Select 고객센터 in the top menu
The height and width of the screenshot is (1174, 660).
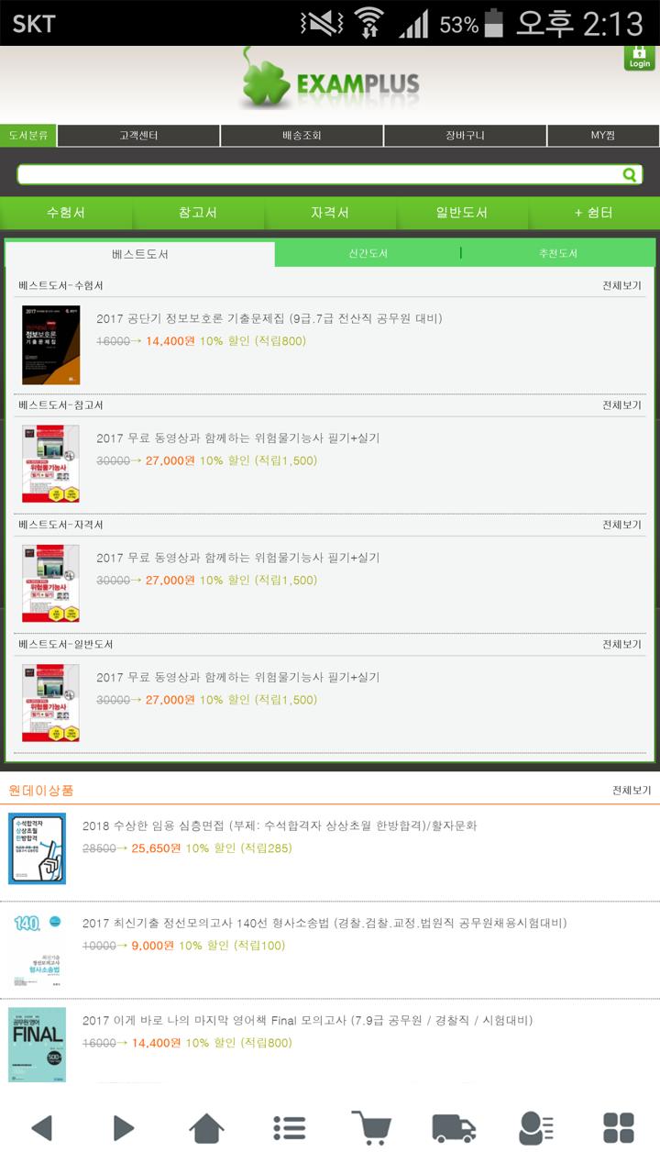coord(138,136)
